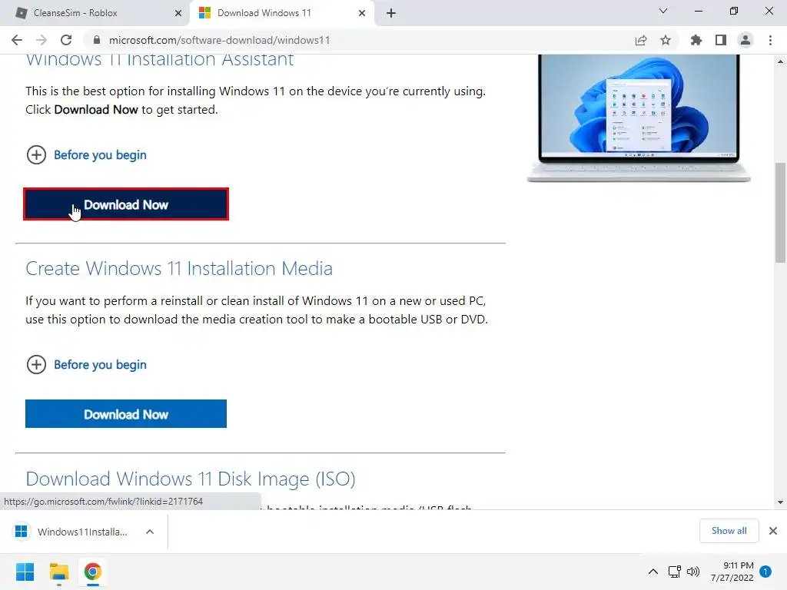Bookmark this page with the star

(x=666, y=40)
